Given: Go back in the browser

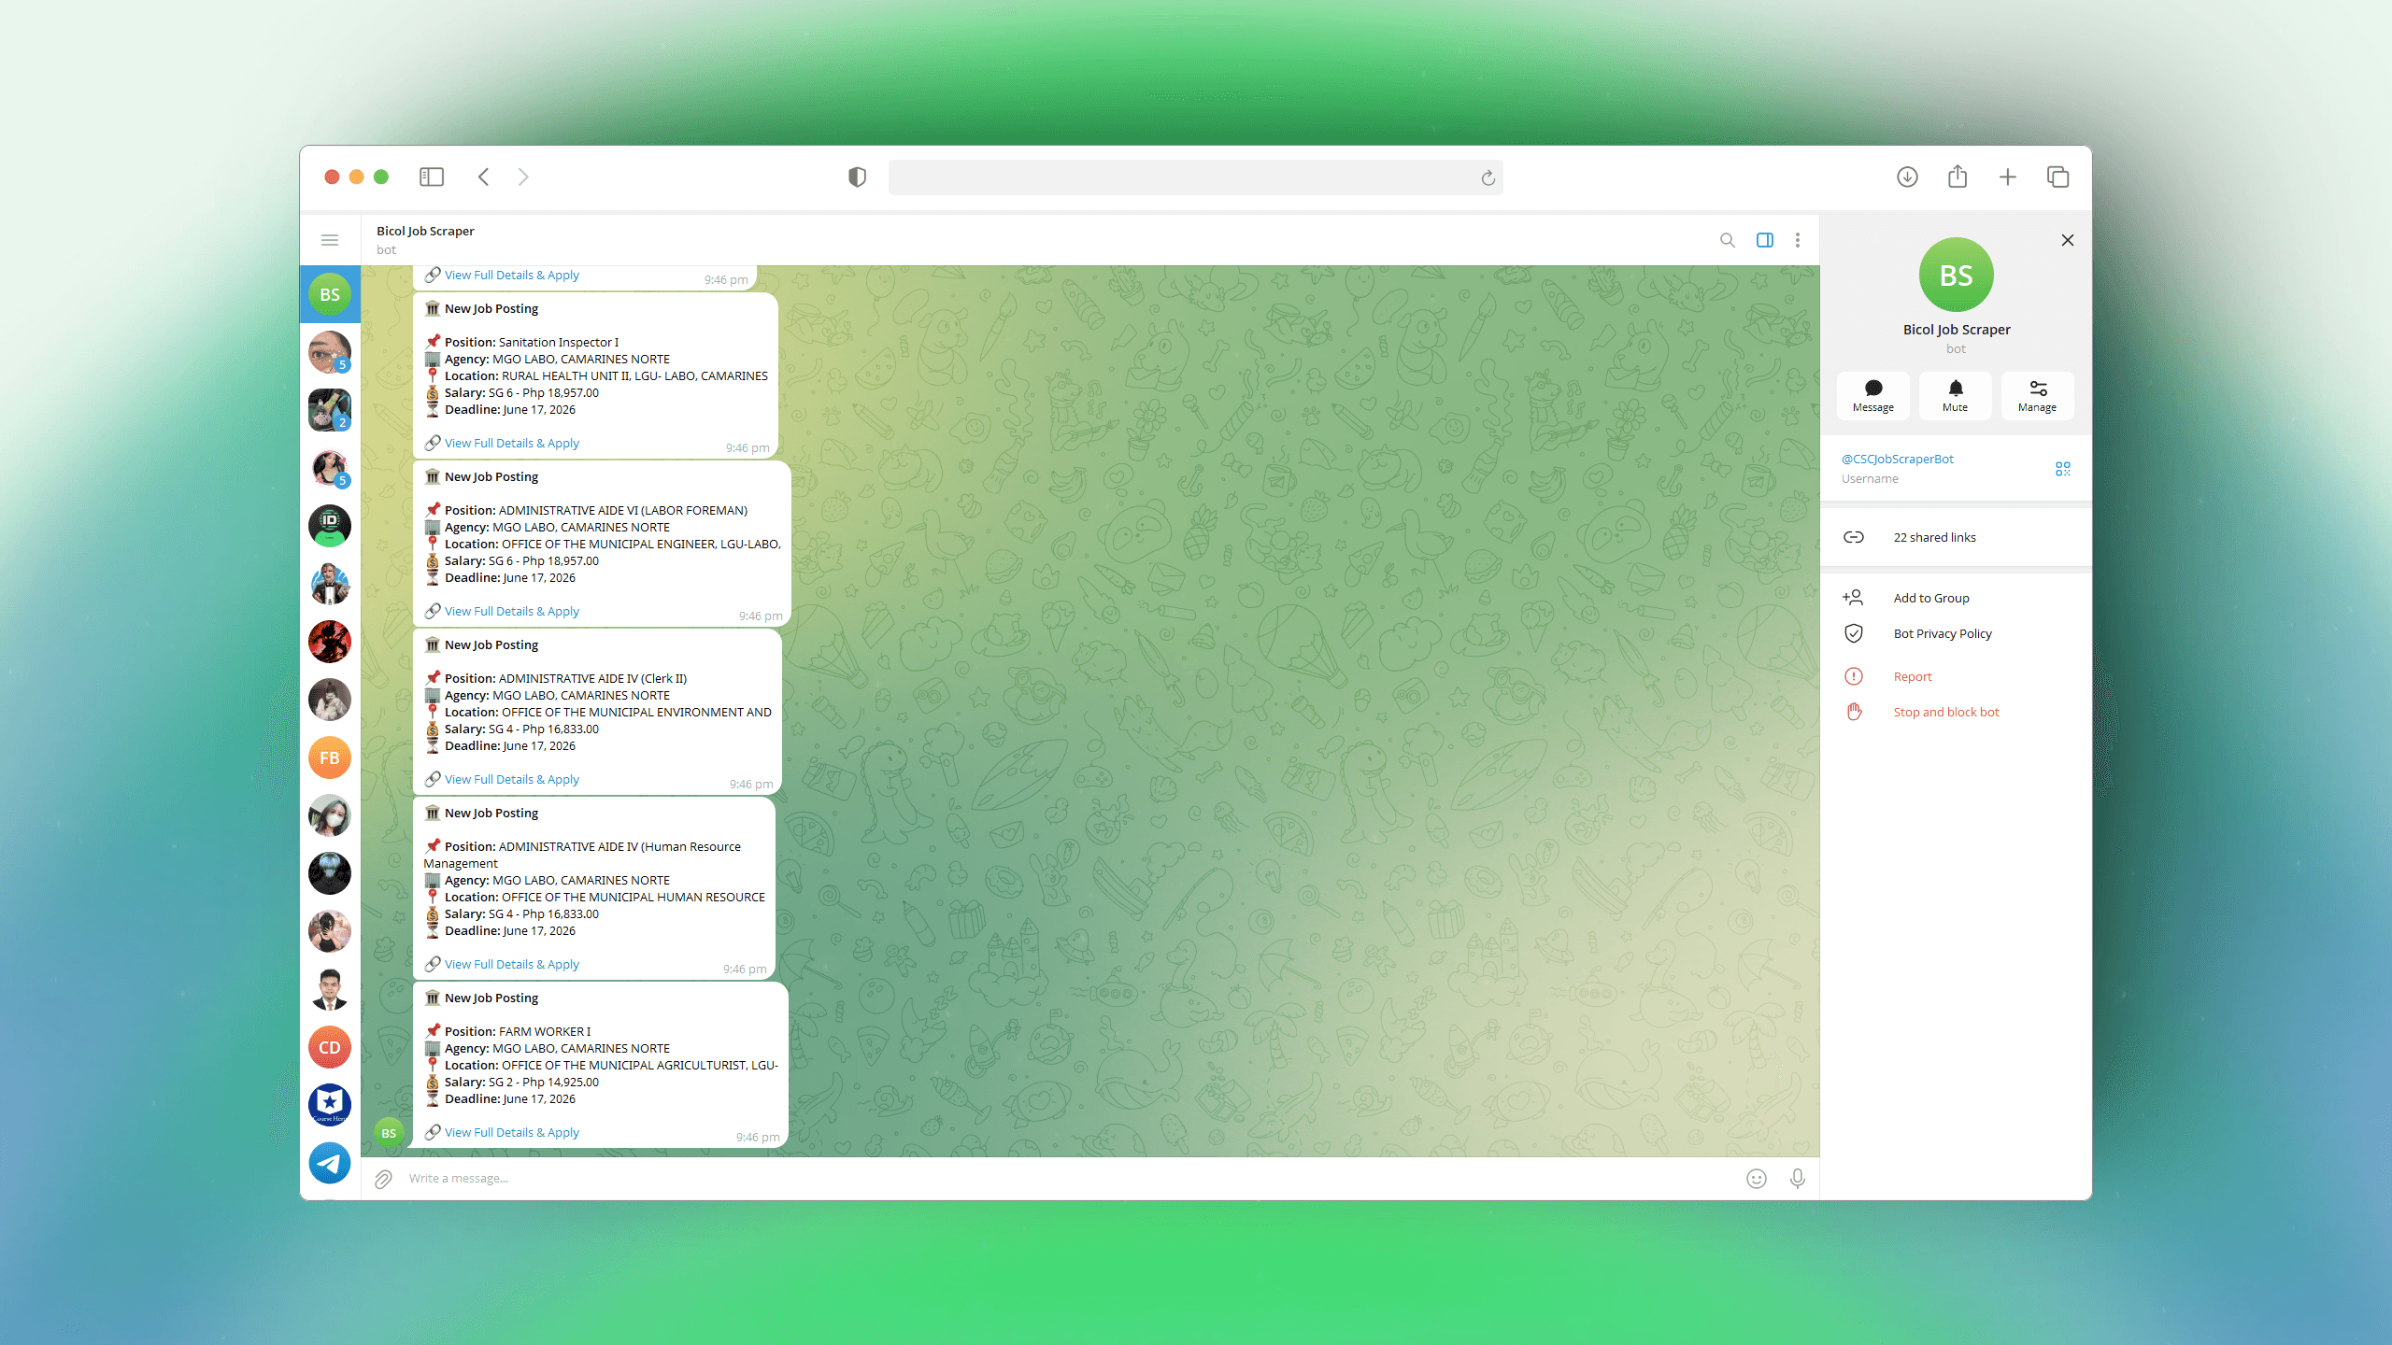Looking at the screenshot, I should point(483,177).
